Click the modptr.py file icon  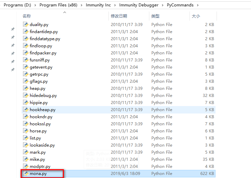coord(26,166)
